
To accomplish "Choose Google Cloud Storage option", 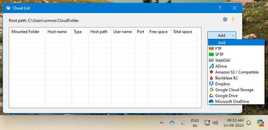I will coord(236,89).
